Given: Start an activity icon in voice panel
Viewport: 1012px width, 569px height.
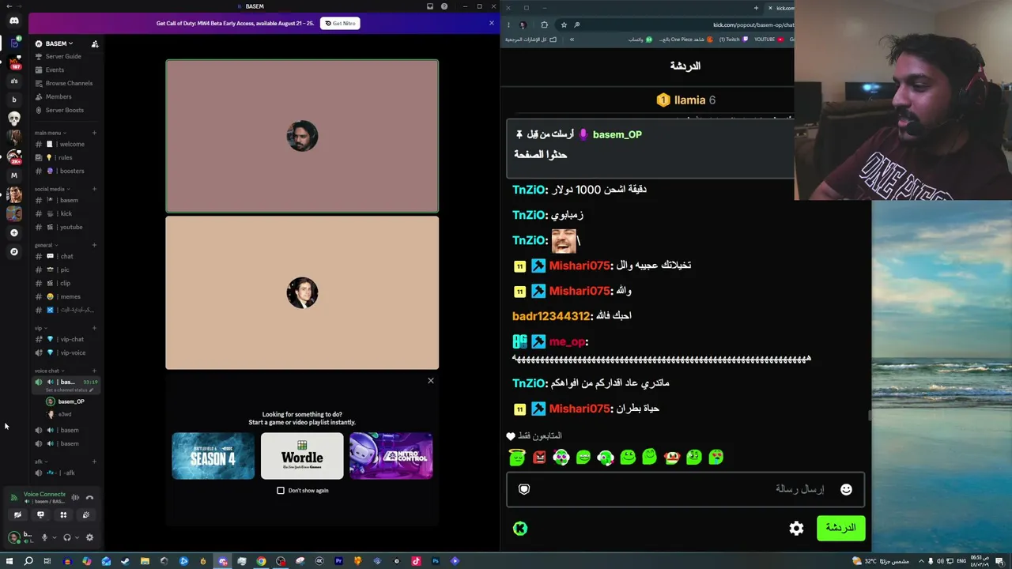Looking at the screenshot, I should (63, 514).
